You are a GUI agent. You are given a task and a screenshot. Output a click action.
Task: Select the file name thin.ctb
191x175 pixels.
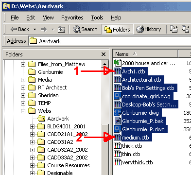[131, 154]
